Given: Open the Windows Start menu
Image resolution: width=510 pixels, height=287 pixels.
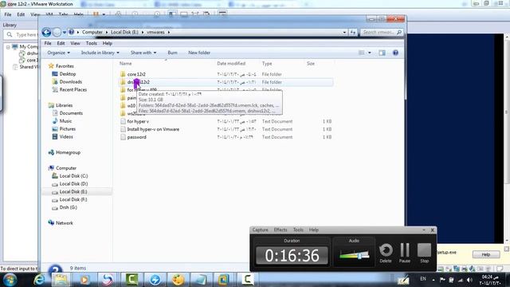Looking at the screenshot, I should 10,280.
